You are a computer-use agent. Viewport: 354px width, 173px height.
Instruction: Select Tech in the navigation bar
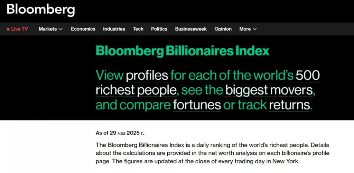138,29
